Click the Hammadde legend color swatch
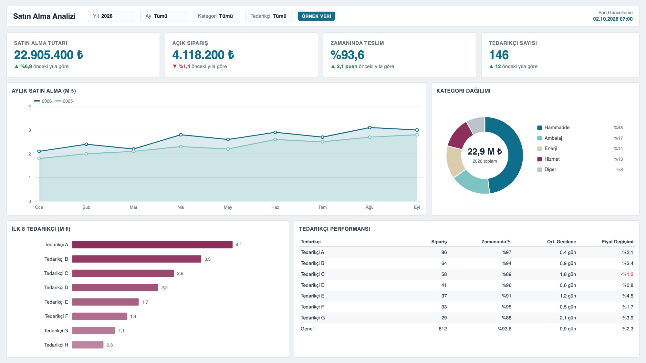This screenshot has width=646, height=363. (539, 128)
